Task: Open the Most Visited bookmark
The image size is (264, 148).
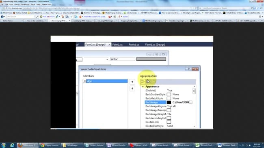Action: (x=6, y=13)
